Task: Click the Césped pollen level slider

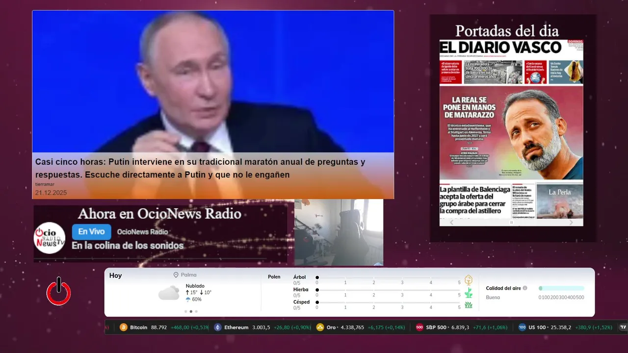Action: point(388,303)
